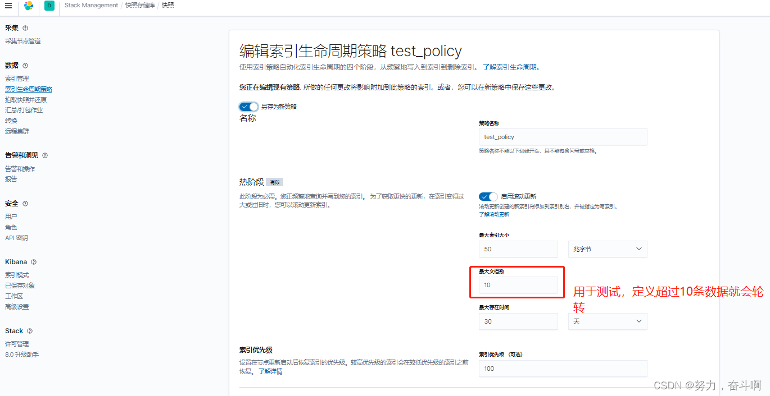Click the 索引优先级 input field

563,369
